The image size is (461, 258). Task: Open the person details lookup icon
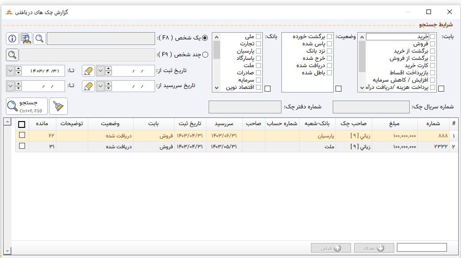pos(26,39)
